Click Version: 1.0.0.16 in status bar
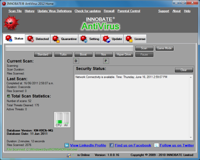The width and height of the screenshot is (200, 160). 107,155
